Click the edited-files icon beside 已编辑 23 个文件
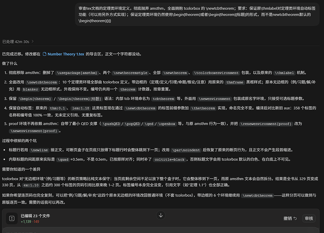Screen dimensions: 324x233 tap(12, 218)
